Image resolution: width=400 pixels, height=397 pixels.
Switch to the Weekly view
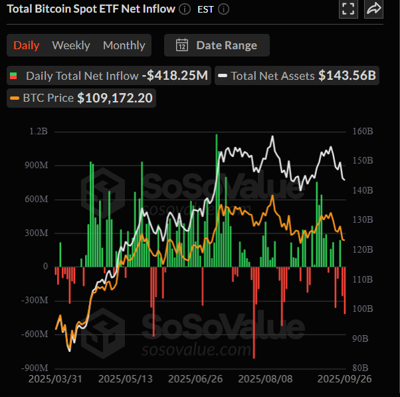[x=70, y=45]
